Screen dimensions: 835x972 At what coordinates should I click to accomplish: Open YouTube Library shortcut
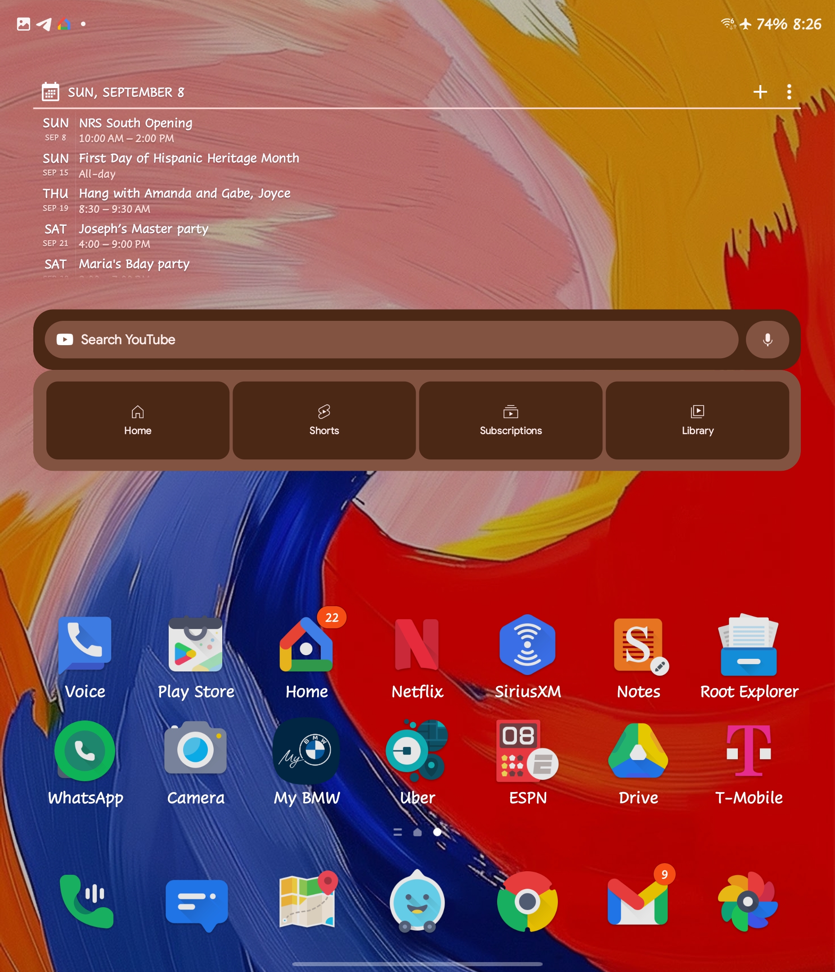point(697,420)
